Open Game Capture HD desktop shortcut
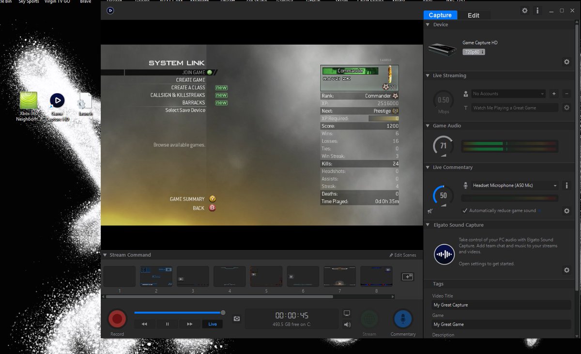Image resolution: width=581 pixels, height=354 pixels. click(57, 107)
